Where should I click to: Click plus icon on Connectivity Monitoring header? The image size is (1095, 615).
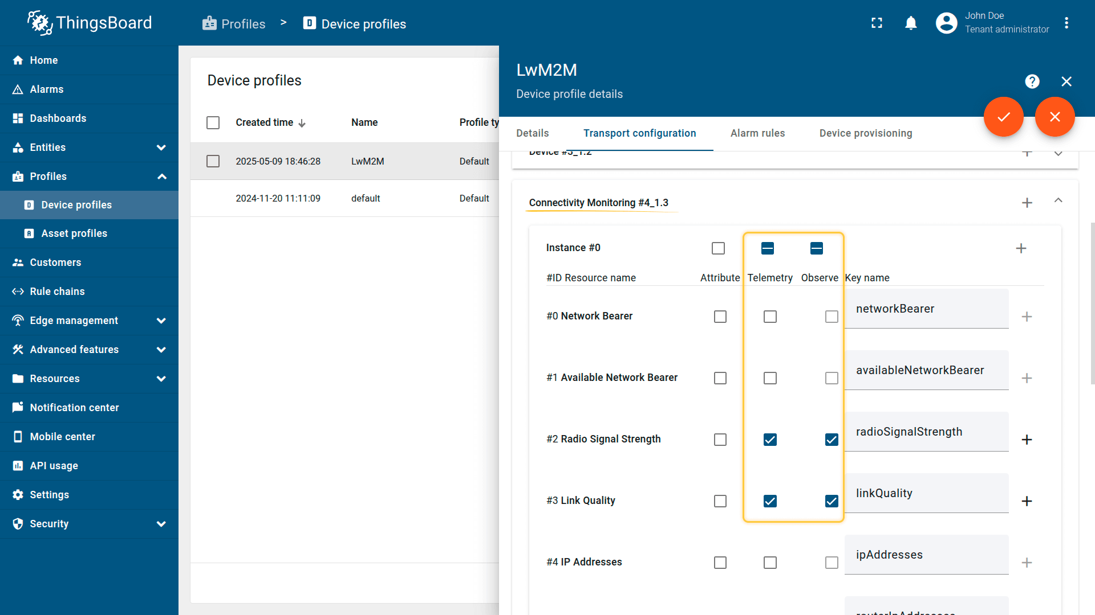coord(1027,203)
